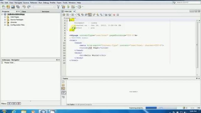
Task: Open the Tools menu
Action: coord(65,3)
